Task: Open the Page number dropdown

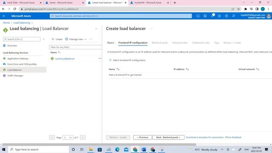Action: point(68,138)
